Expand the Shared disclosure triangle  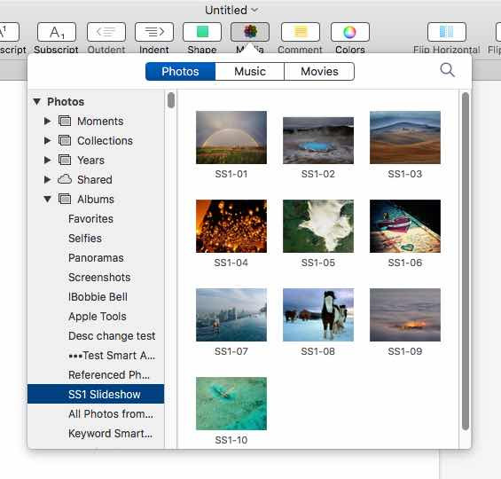point(47,179)
